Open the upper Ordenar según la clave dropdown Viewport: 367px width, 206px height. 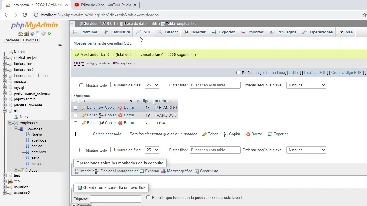tap(306, 85)
